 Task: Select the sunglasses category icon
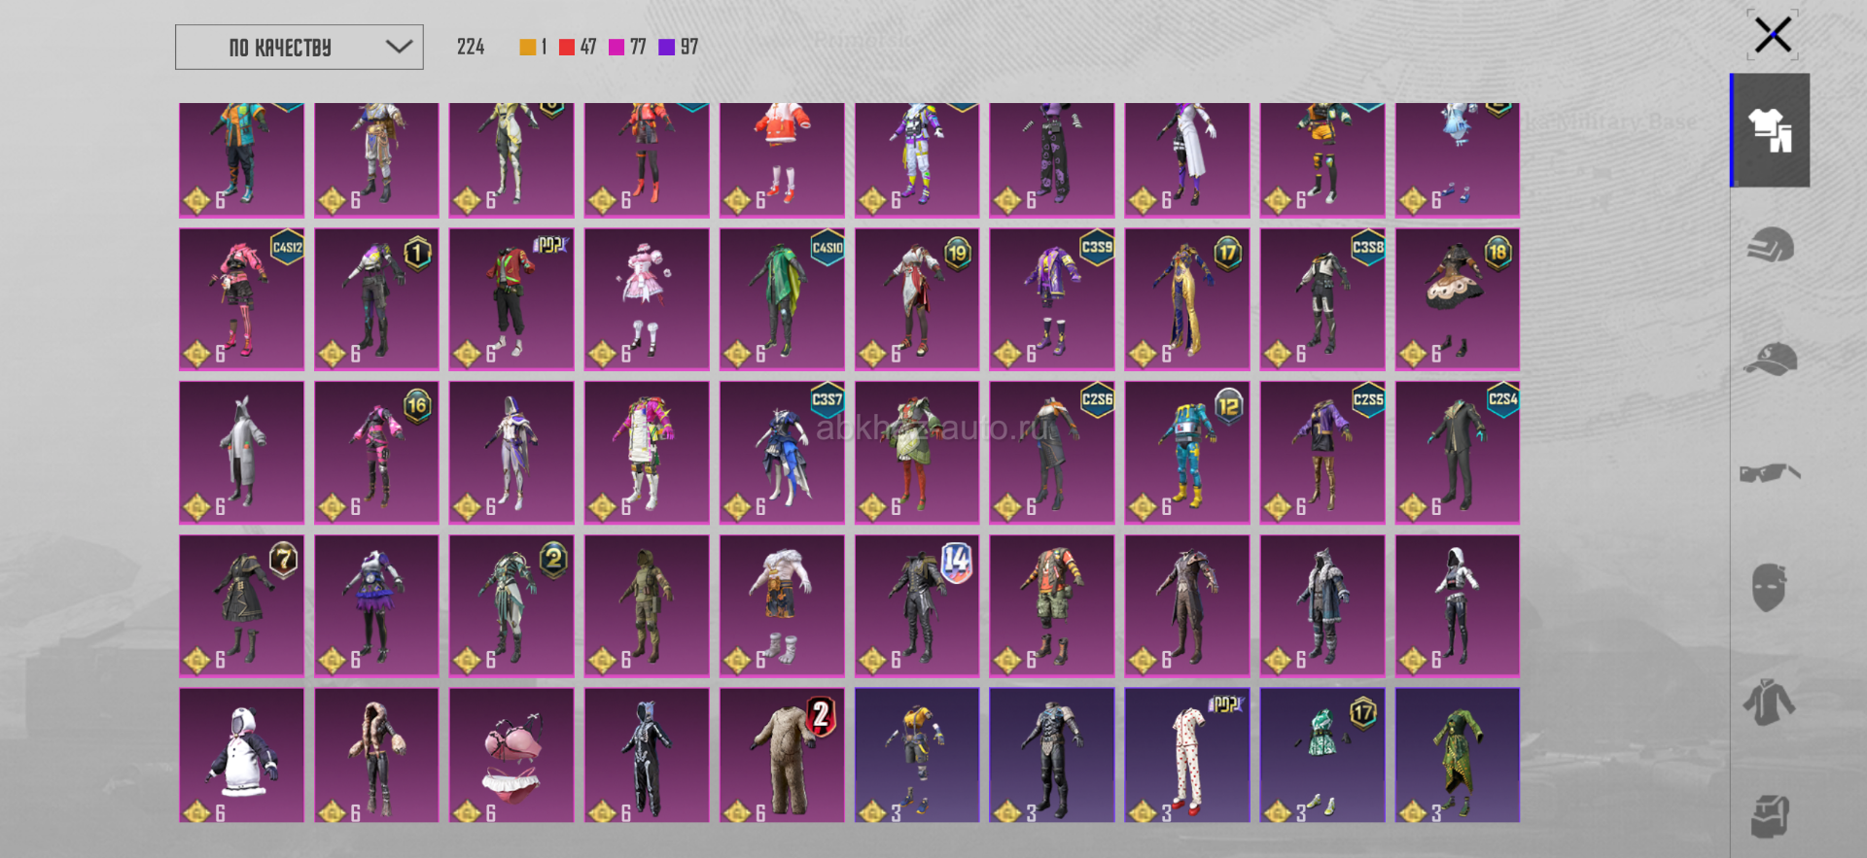tap(1770, 473)
